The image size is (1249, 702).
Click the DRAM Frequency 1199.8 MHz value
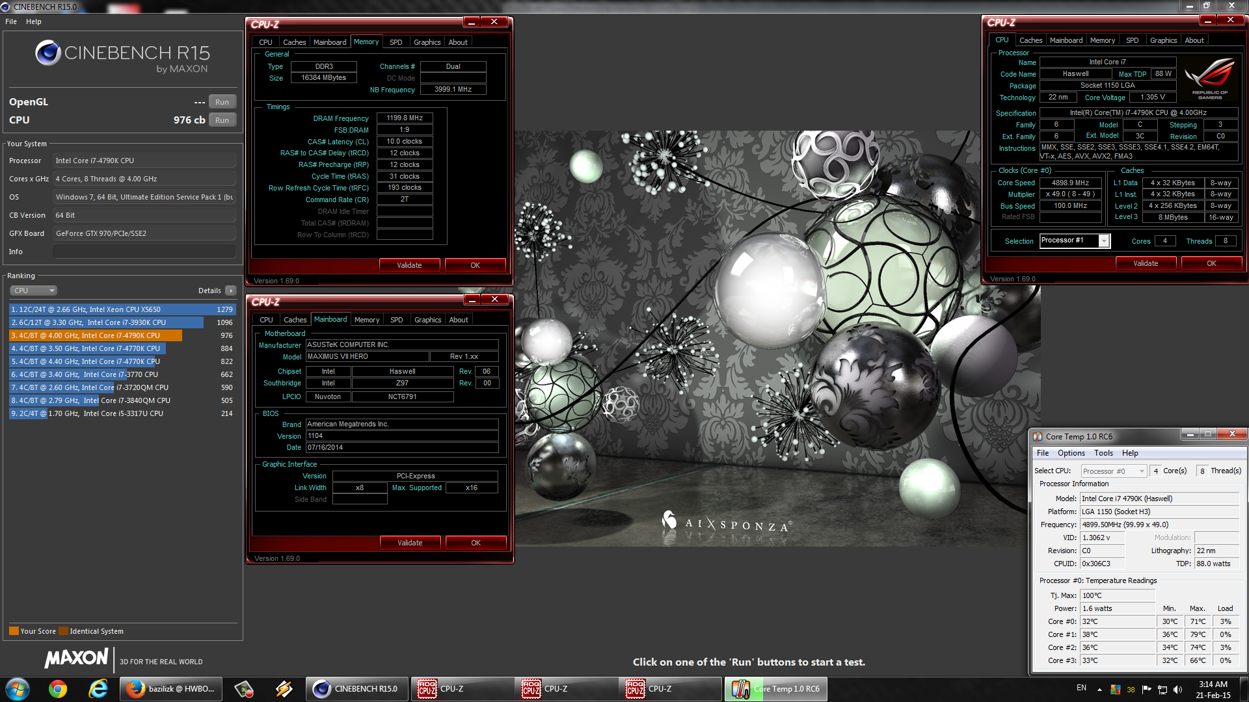(x=405, y=118)
